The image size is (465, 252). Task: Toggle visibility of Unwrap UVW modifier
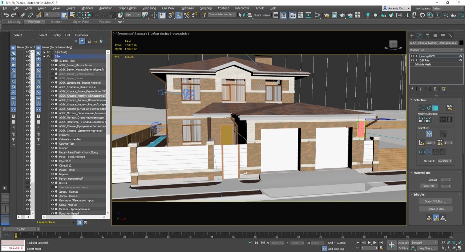click(x=412, y=56)
